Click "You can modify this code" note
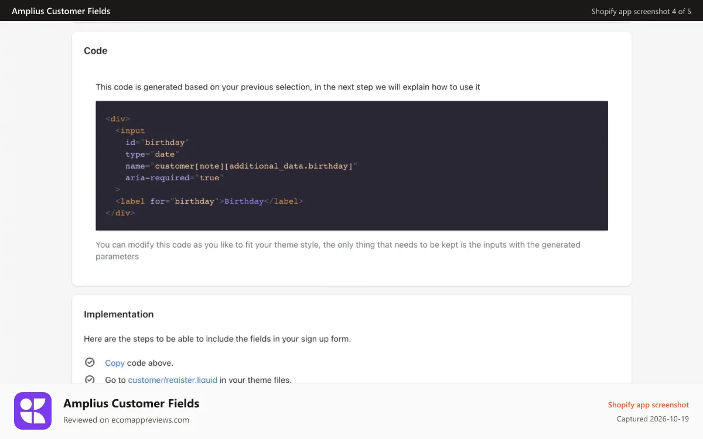The height and width of the screenshot is (439, 703). (x=338, y=250)
